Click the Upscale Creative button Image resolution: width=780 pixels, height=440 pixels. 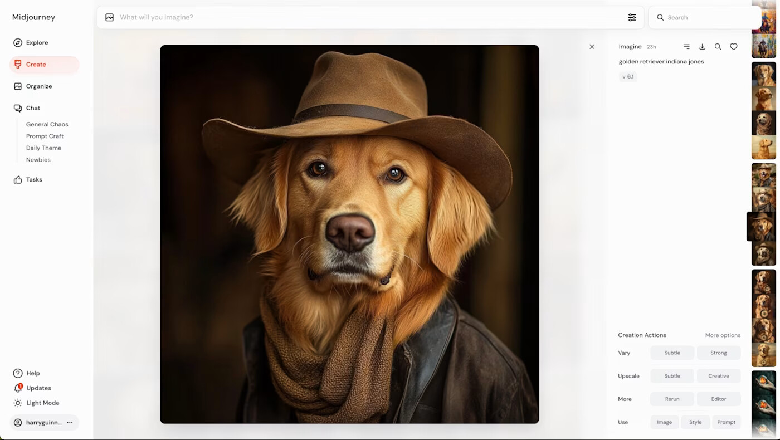pos(718,376)
